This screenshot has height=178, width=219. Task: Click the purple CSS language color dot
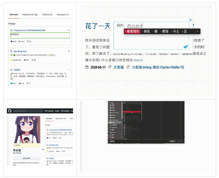11,41
